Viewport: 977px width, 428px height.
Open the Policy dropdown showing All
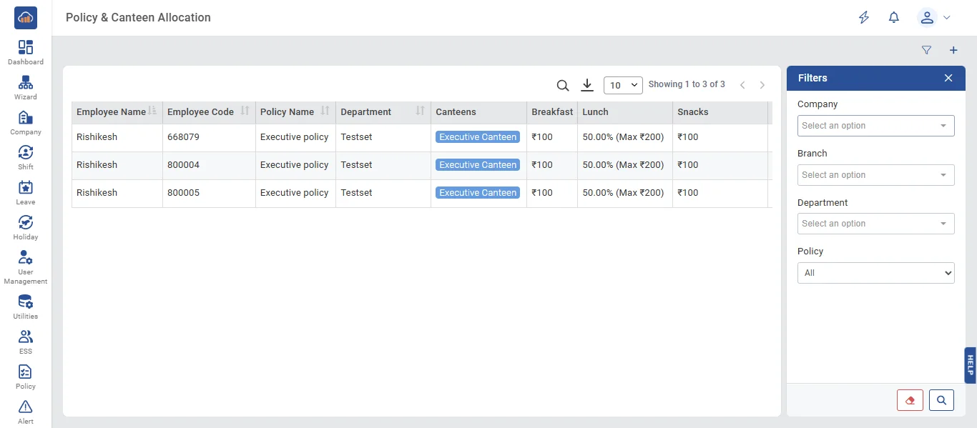[x=876, y=273]
